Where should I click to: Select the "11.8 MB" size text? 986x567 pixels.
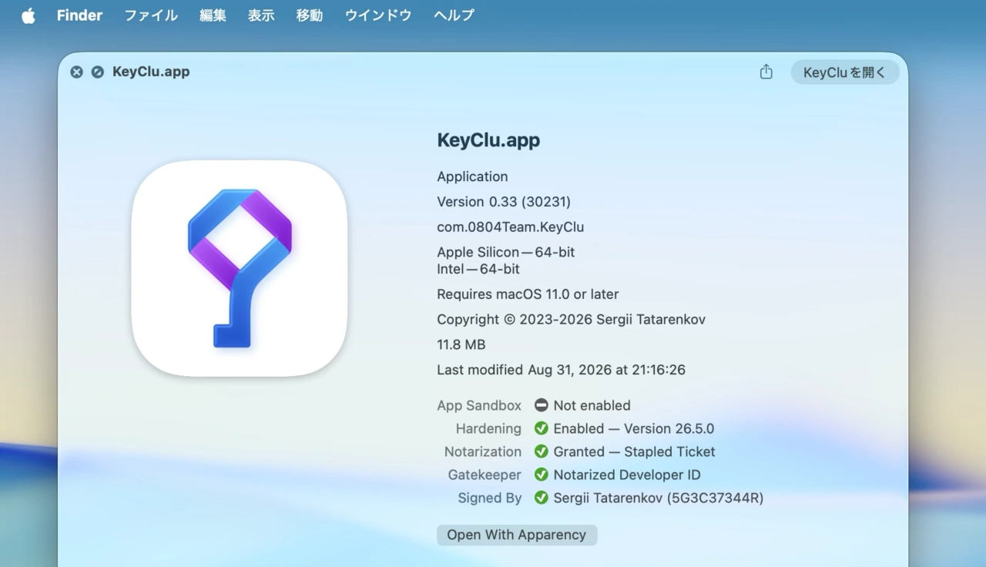(461, 344)
